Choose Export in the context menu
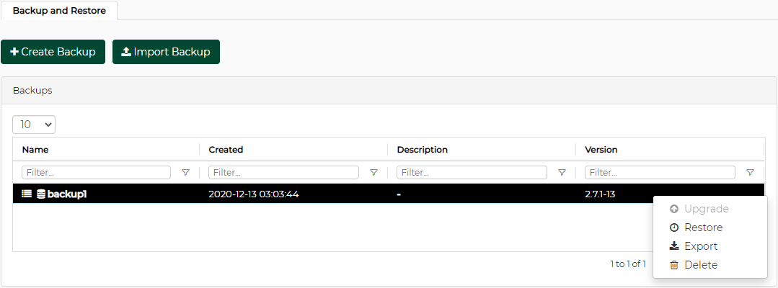This screenshot has height=288, width=778. (700, 246)
